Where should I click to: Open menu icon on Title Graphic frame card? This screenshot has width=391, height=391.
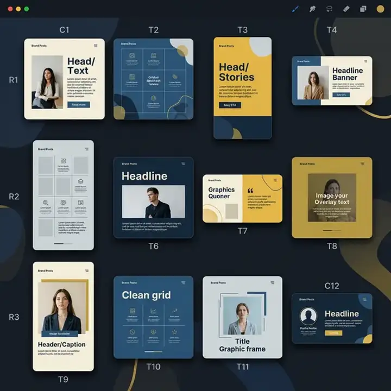point(272,282)
